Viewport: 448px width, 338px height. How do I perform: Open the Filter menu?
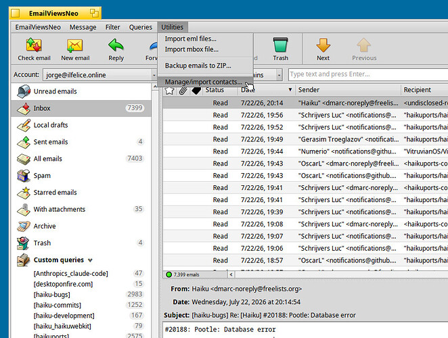(x=112, y=27)
